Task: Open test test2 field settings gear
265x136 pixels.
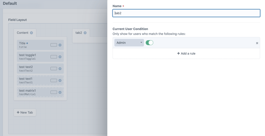Action: [x=60, y=69]
